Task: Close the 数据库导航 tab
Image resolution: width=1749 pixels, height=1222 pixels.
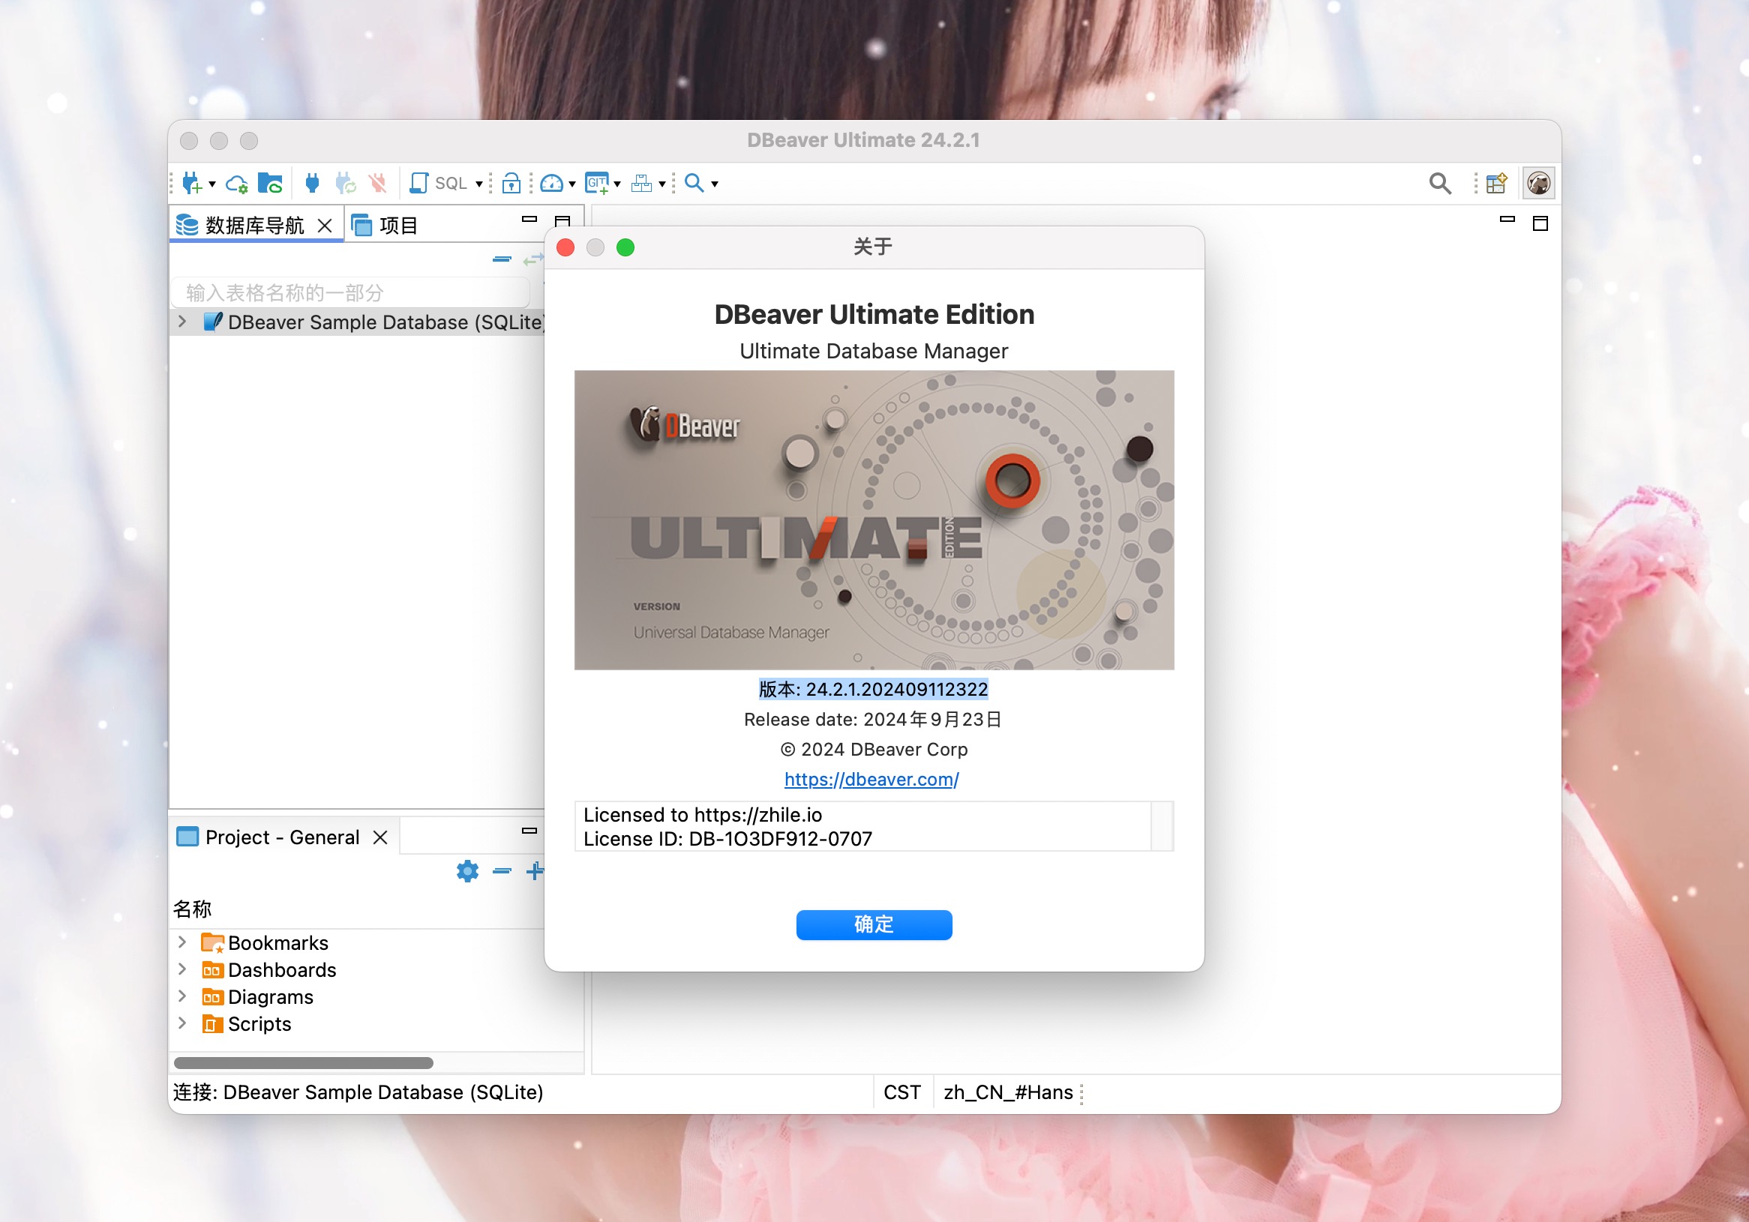Action: [x=325, y=226]
